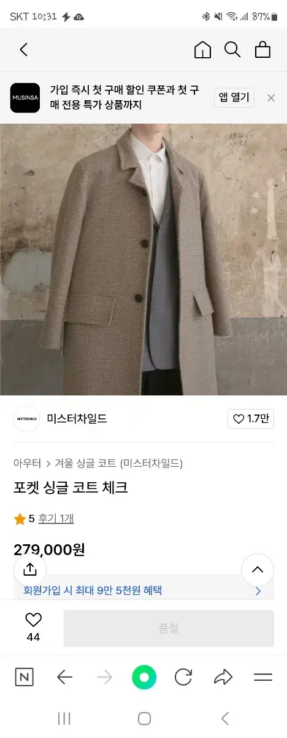
Task: Dismiss the app coupon banner
Action: (271, 98)
